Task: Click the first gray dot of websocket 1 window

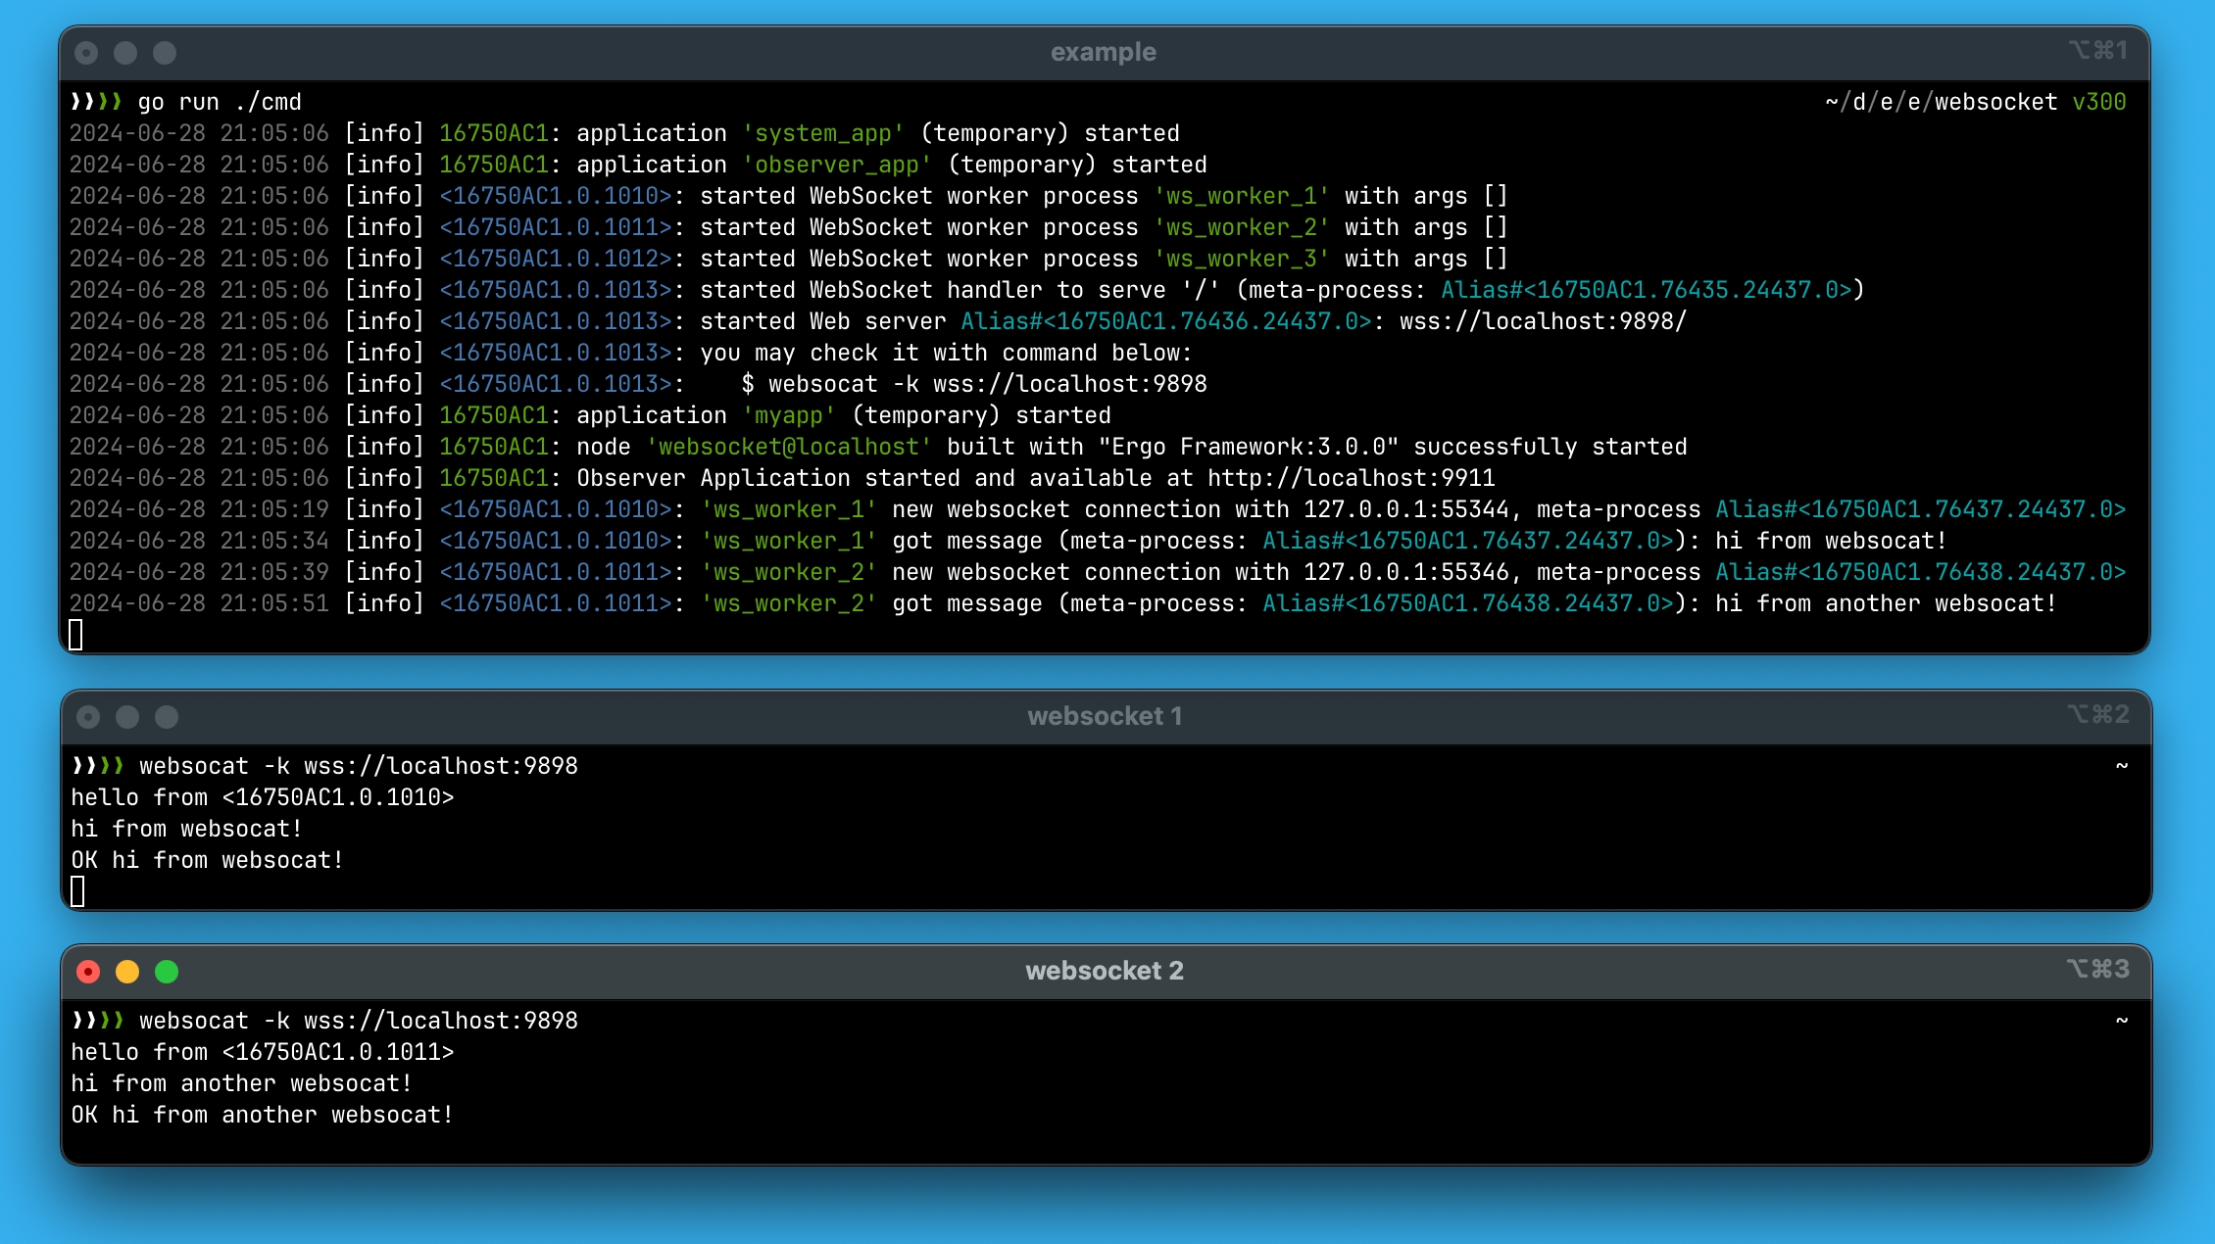Action: 88,717
